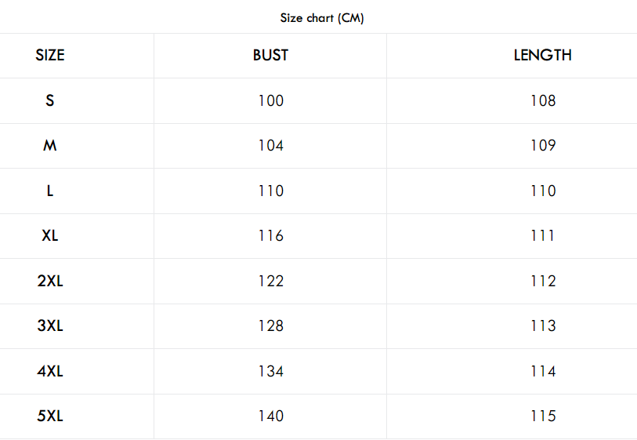Select length value 114 for size 4XL
Viewport: 637px width, 440px height.
pyautogui.click(x=543, y=371)
